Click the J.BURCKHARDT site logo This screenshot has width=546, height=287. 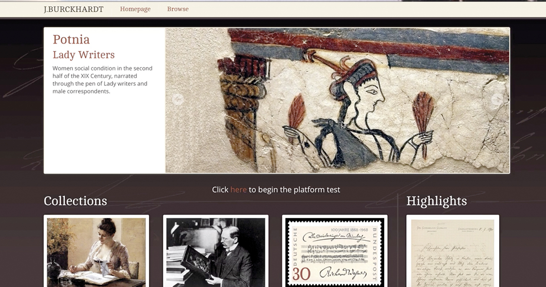73,10
